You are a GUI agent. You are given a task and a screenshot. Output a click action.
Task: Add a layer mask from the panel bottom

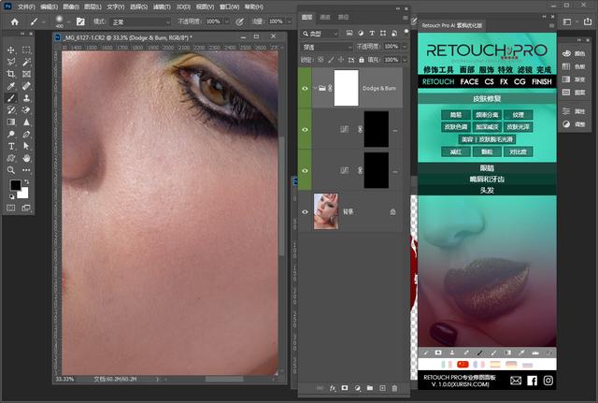tap(345, 388)
